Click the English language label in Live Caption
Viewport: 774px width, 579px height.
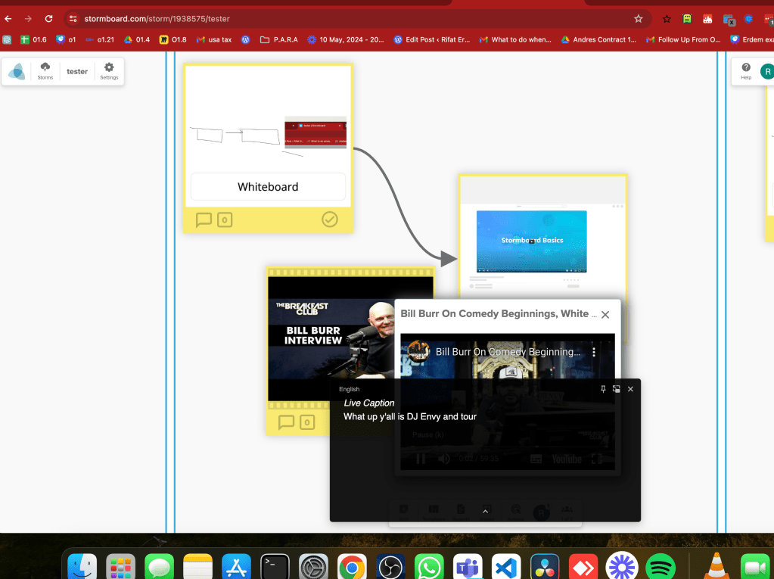pyautogui.click(x=349, y=389)
